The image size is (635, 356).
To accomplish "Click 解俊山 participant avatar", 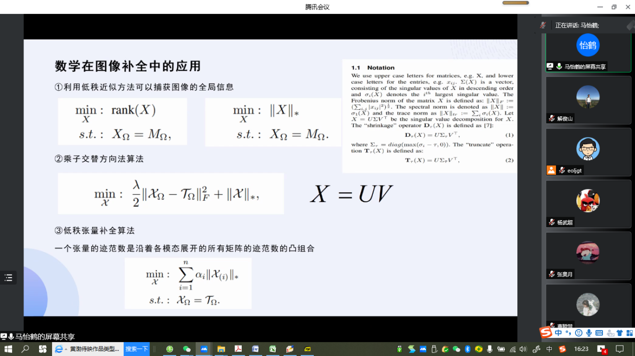I will coord(587,97).
